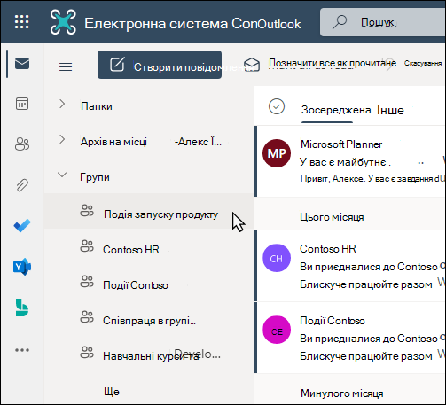This screenshot has width=446, height=405.
Task: Click group icon beside Contoso HR
Action: click(x=87, y=246)
